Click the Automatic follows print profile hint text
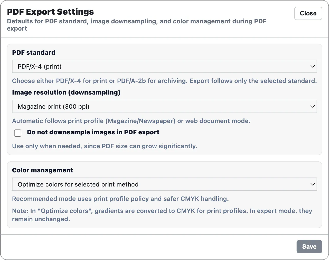The width and height of the screenshot is (329, 260). click(x=131, y=121)
